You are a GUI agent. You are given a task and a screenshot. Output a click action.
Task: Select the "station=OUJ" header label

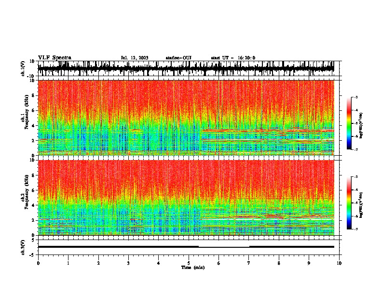[178, 58]
